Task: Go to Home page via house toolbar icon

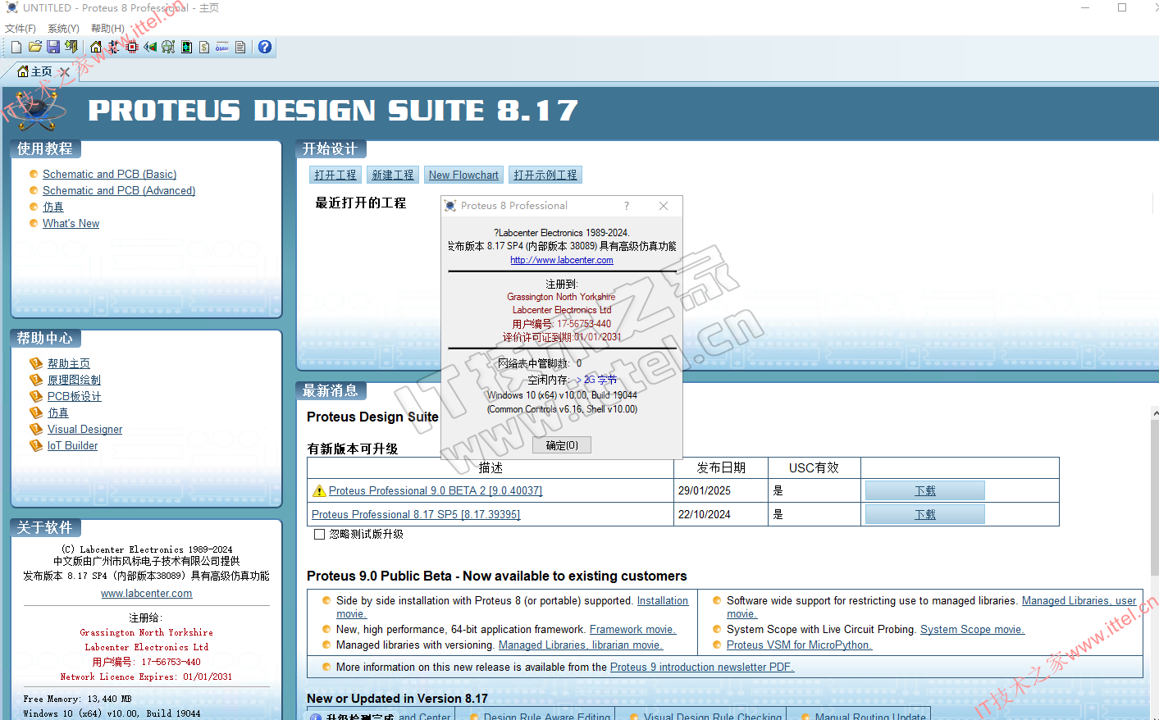Action: point(96,47)
